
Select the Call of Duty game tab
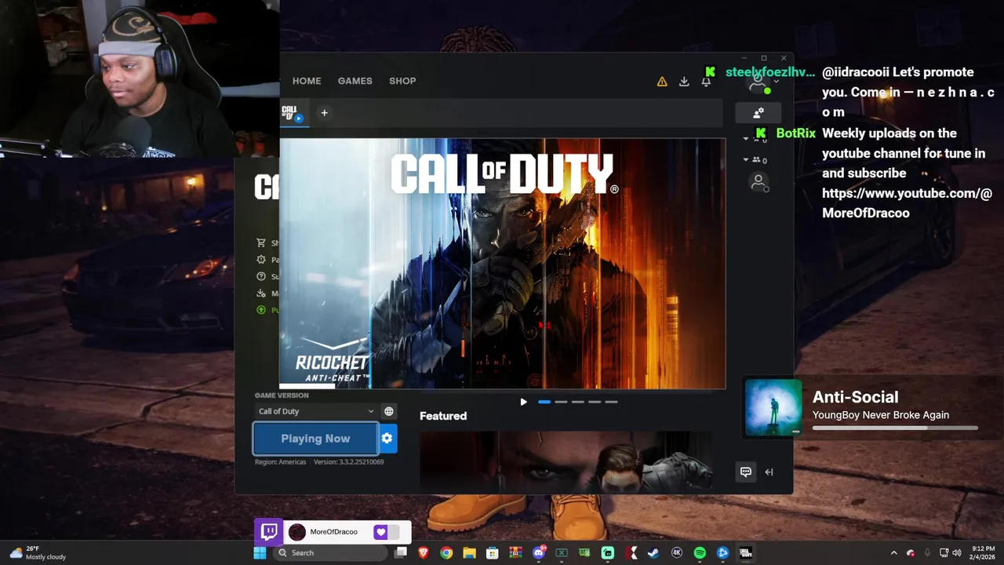(x=293, y=114)
